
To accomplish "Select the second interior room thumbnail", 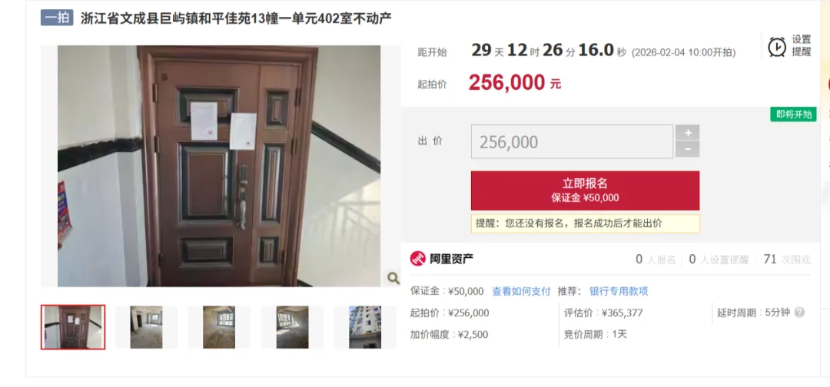I will pyautogui.click(x=146, y=327).
